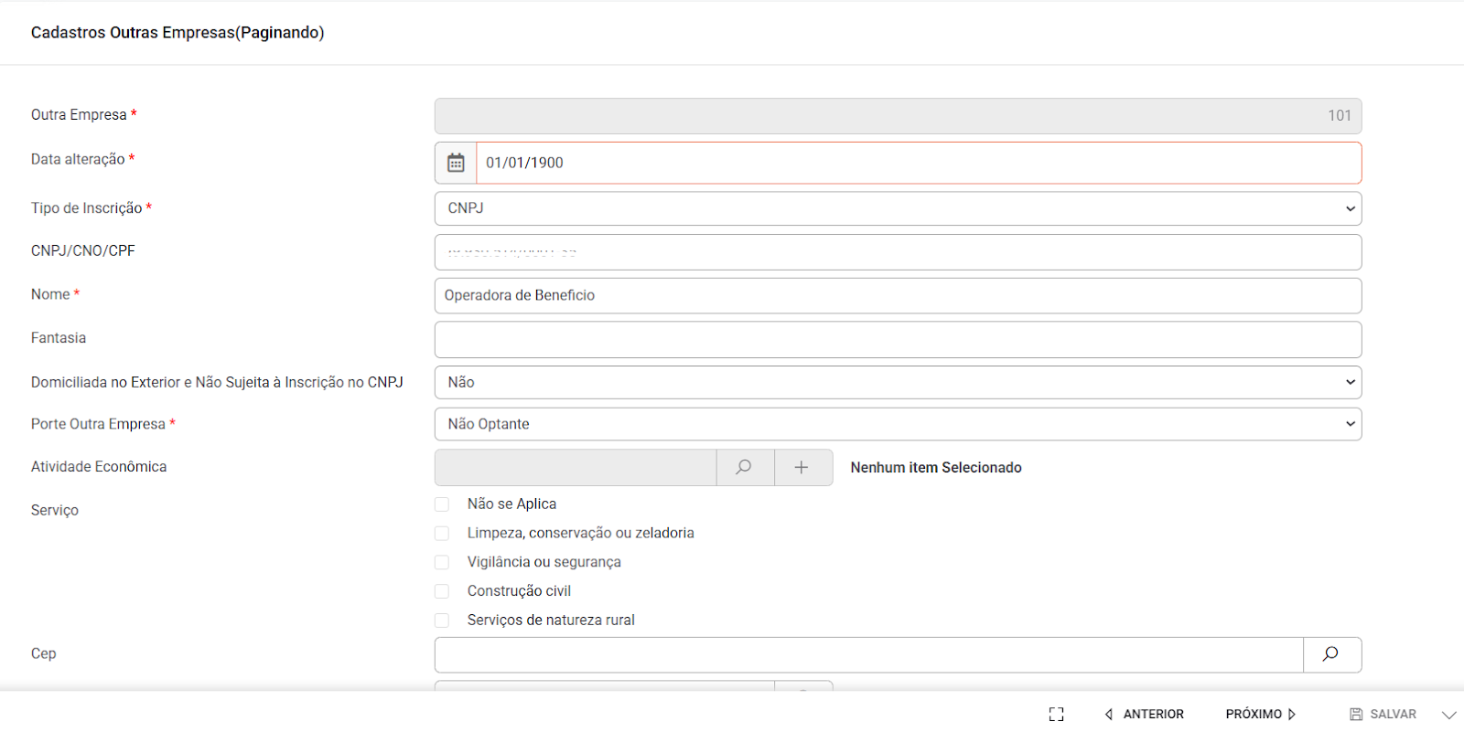
Task: Expand the chevron beside SALVAR
Action: click(1449, 715)
